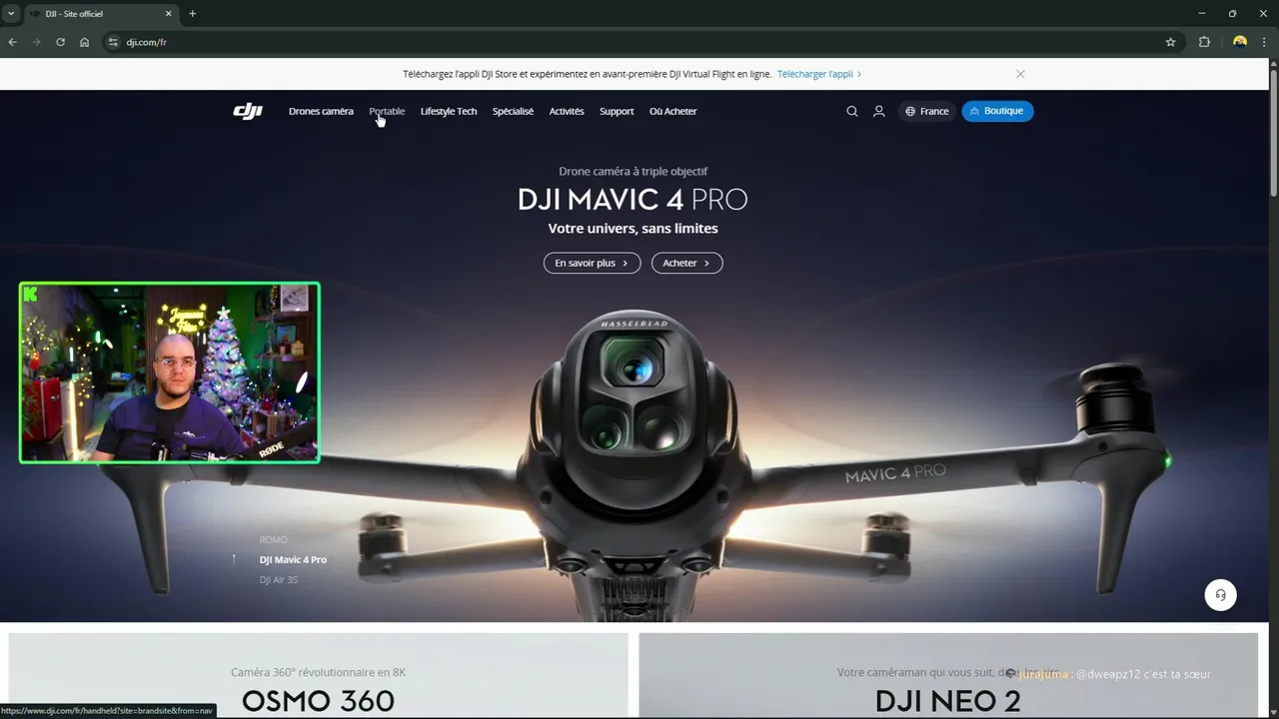Open Où Acheter menu
This screenshot has height=719, width=1279.
[x=673, y=111]
